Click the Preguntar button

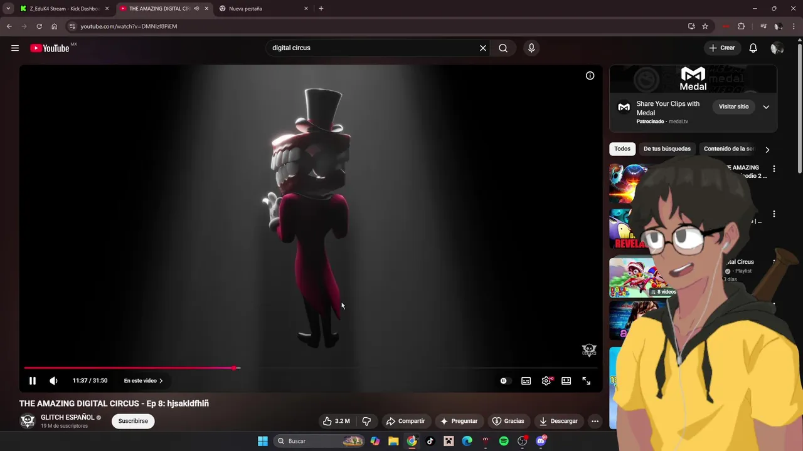click(459, 421)
